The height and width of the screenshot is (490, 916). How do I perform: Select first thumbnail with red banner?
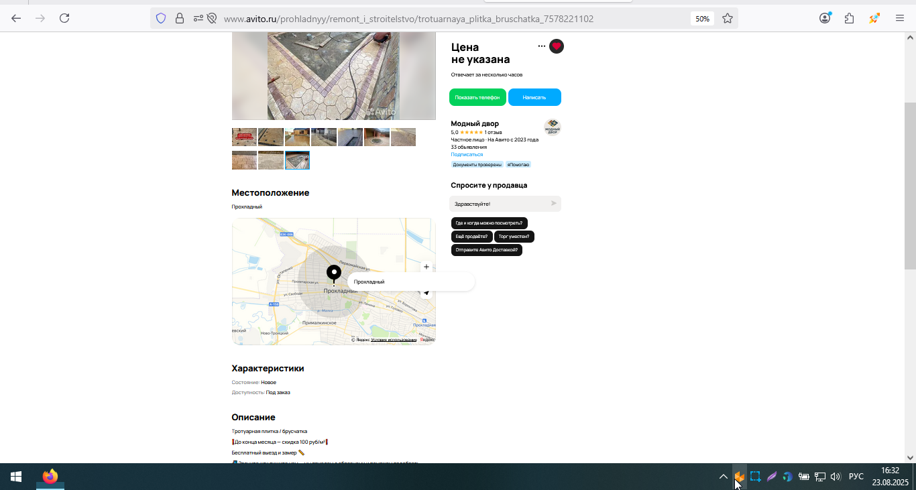[x=244, y=137]
